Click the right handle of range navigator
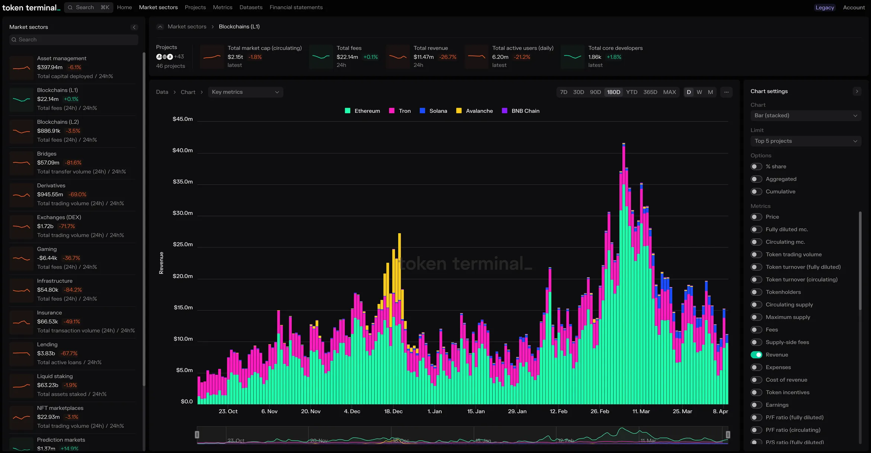The width and height of the screenshot is (871, 453). tap(728, 434)
